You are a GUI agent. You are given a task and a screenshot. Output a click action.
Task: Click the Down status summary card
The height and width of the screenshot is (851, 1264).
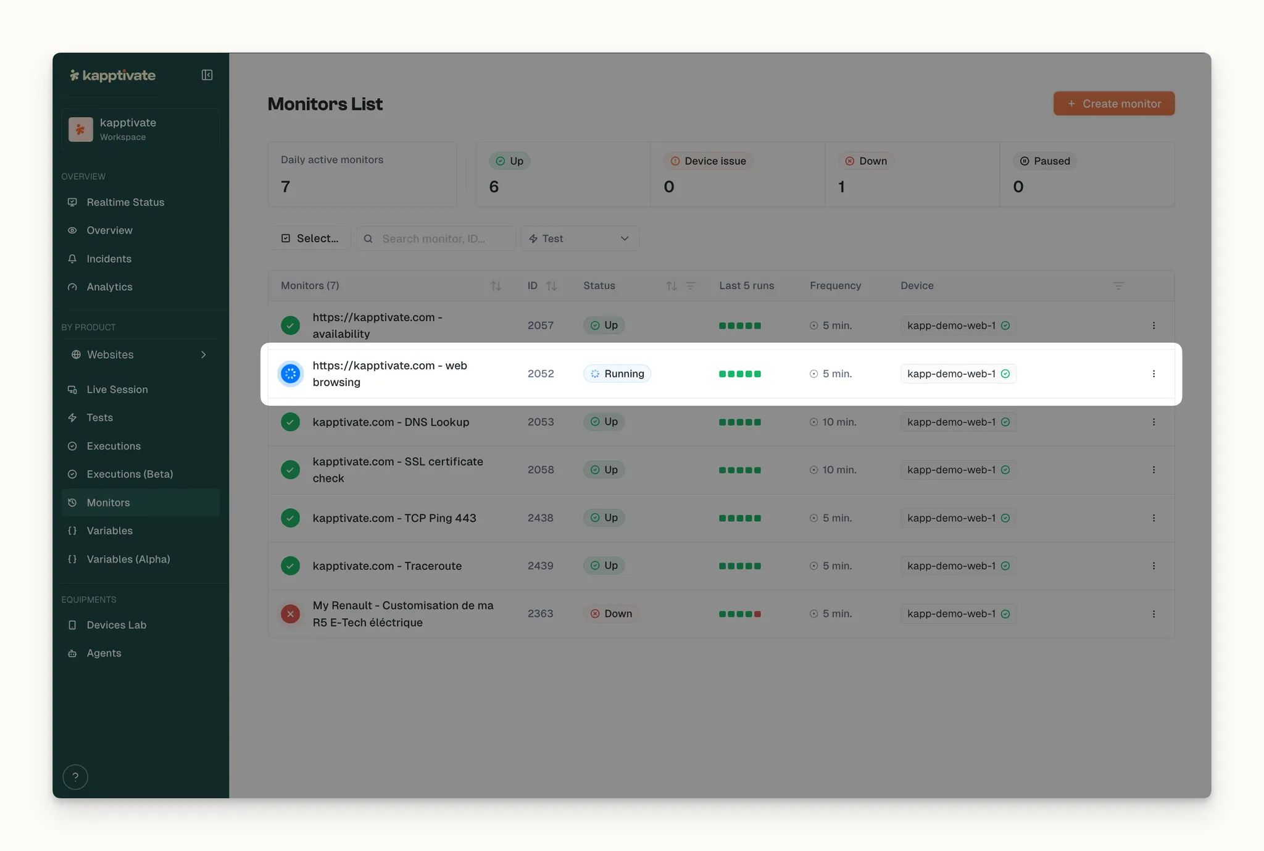pos(913,175)
